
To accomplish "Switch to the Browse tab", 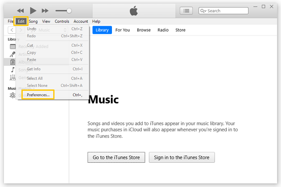I will (144, 30).
